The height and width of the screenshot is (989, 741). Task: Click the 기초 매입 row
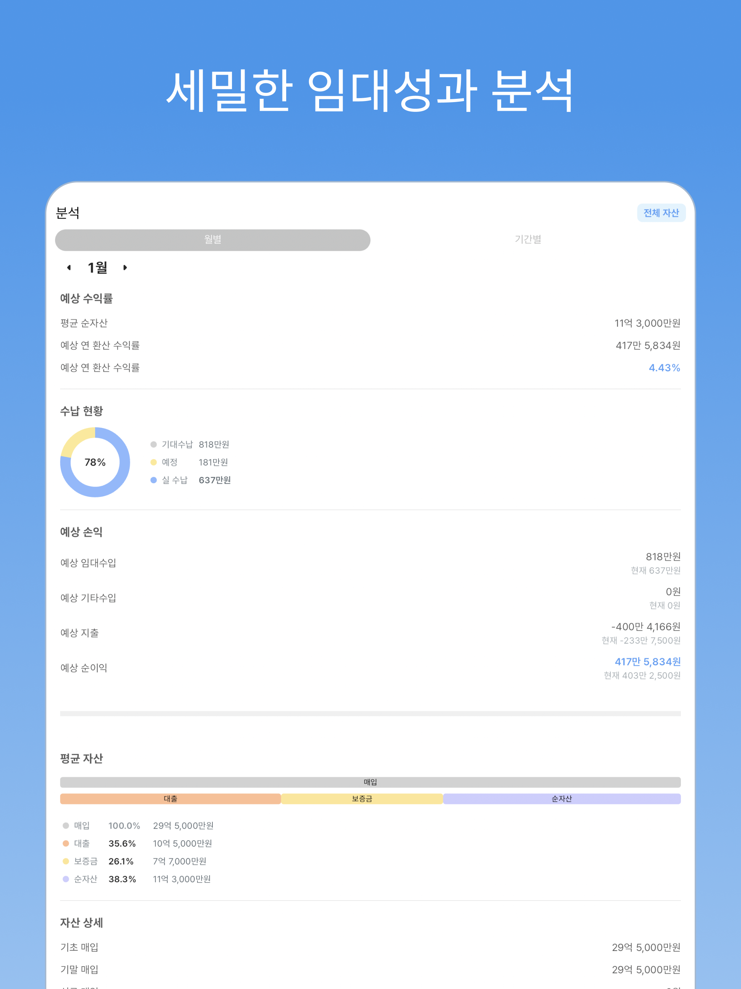[x=370, y=947]
